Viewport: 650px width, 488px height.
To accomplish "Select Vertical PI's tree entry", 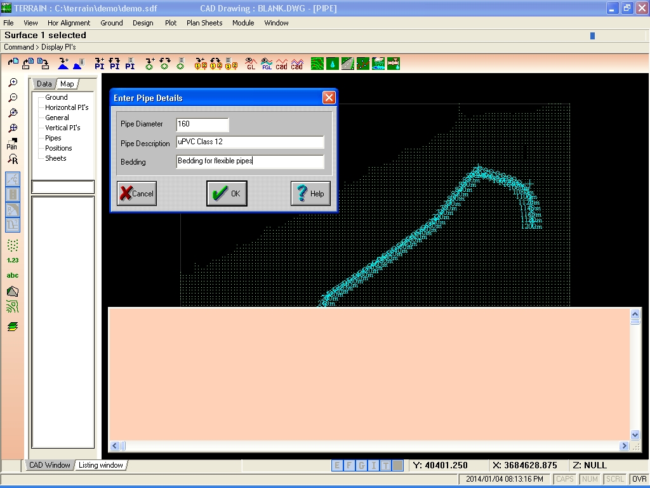I will (x=63, y=127).
